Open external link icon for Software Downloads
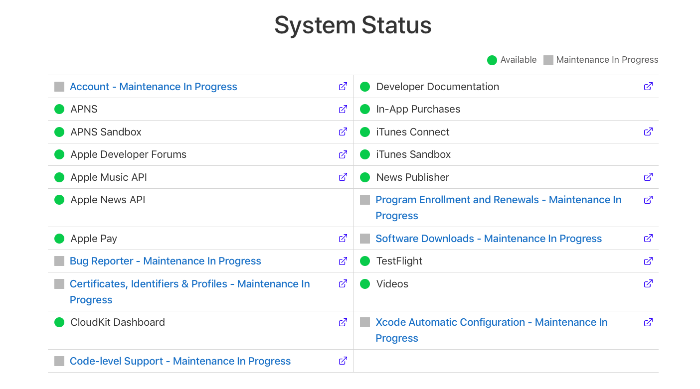 click(648, 238)
